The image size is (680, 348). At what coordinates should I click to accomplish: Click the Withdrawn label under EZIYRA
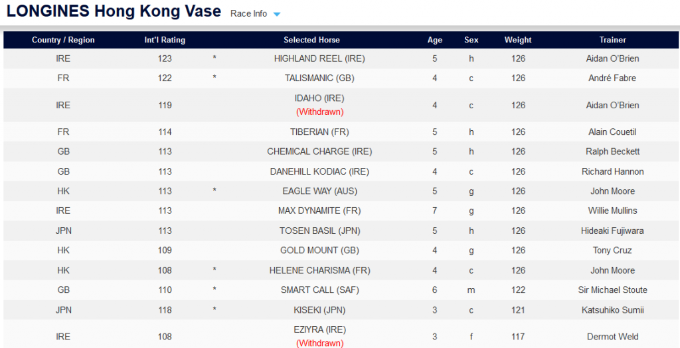point(319,343)
